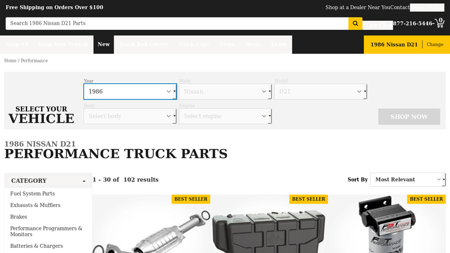Expand the Select body dropdown
450x253 pixels.
pos(130,116)
